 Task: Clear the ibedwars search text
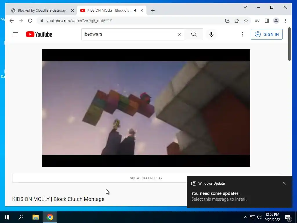coord(179,34)
